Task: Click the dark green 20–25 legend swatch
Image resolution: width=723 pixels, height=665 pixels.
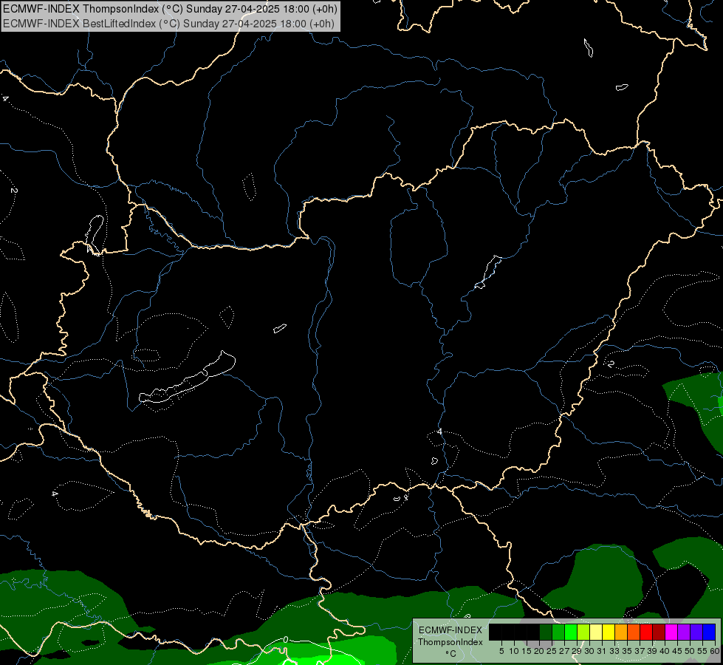Action: [x=546, y=632]
